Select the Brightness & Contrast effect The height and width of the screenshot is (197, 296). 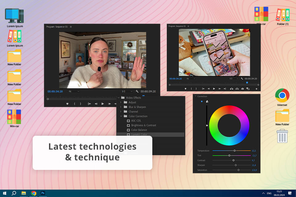point(143,125)
